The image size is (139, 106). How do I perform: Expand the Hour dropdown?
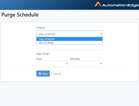click(x=52, y=64)
